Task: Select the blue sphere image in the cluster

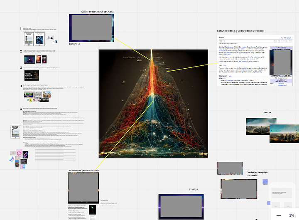Action: (x=12, y=159)
